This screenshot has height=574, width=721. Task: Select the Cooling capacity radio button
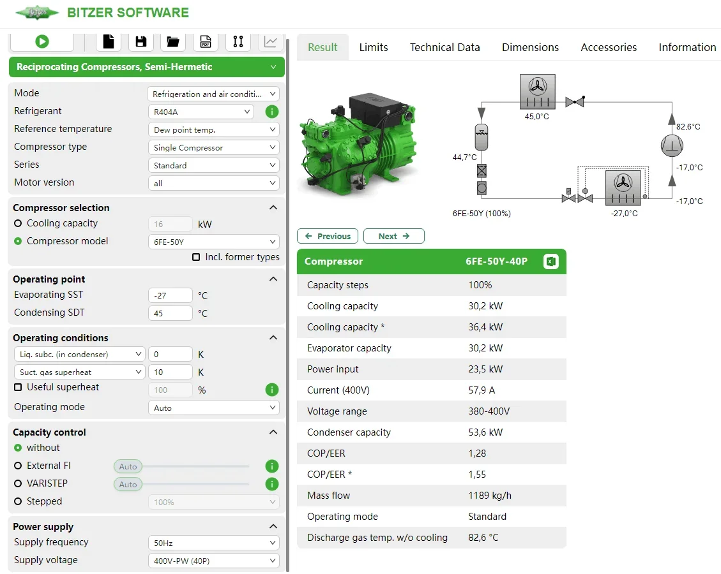18,224
